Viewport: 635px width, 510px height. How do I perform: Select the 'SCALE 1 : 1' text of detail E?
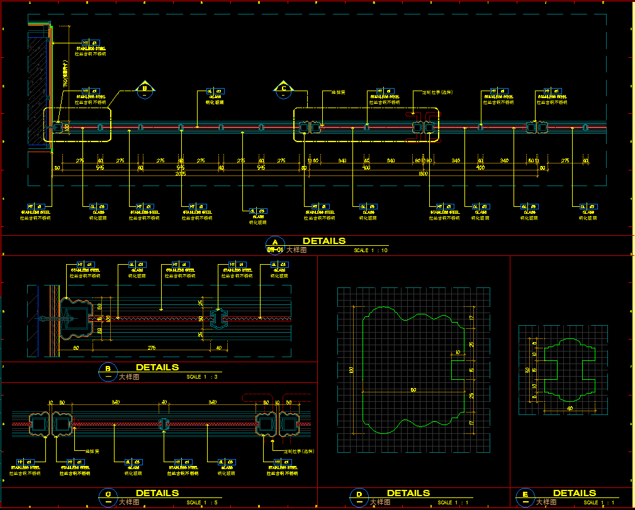click(599, 502)
